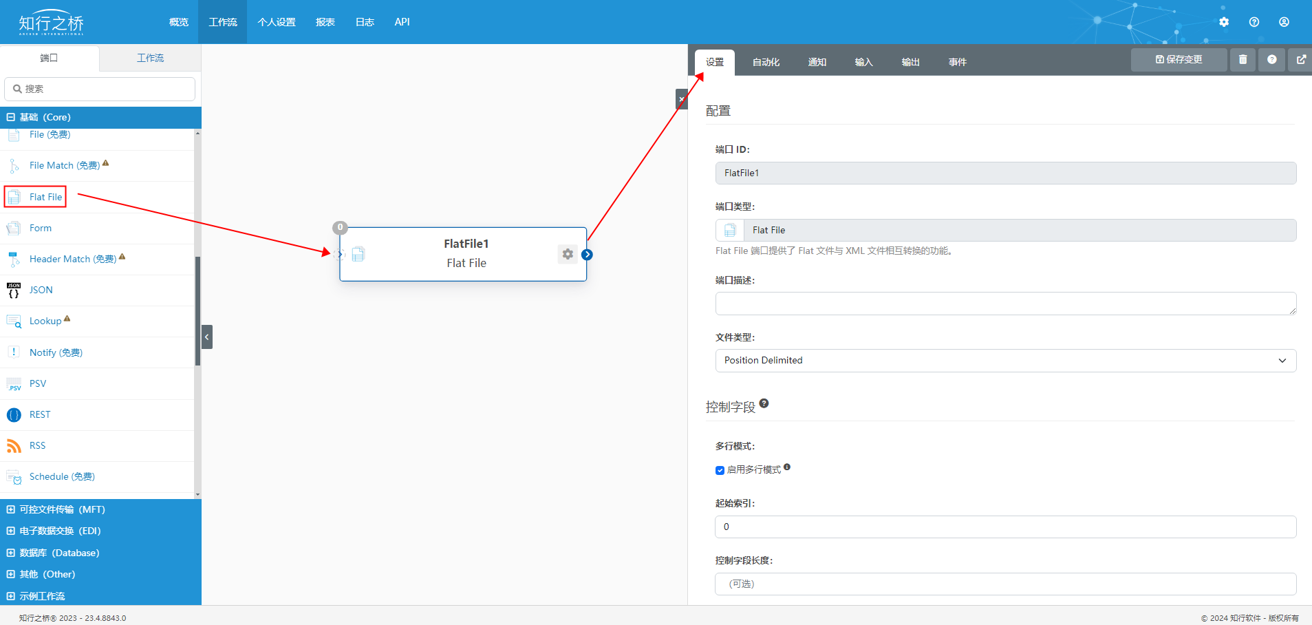
Task: Collapse the left sidebar with the arrow handle
Action: [x=206, y=337]
